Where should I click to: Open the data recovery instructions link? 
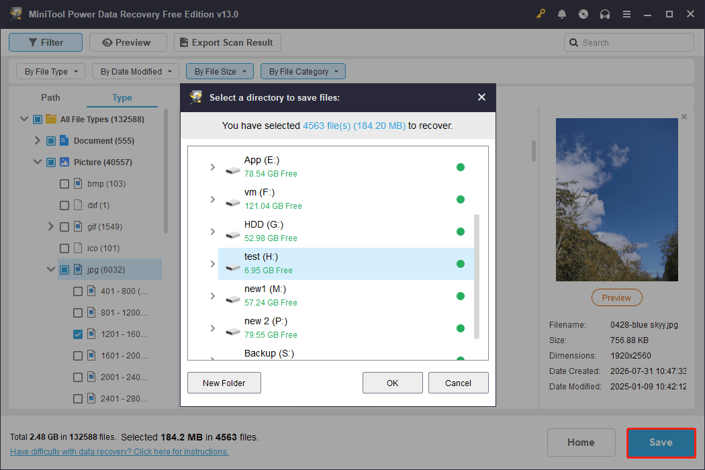point(119,452)
